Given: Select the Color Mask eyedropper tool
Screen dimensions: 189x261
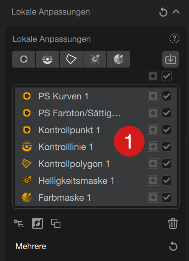Looking at the screenshot, I should pos(119,59).
